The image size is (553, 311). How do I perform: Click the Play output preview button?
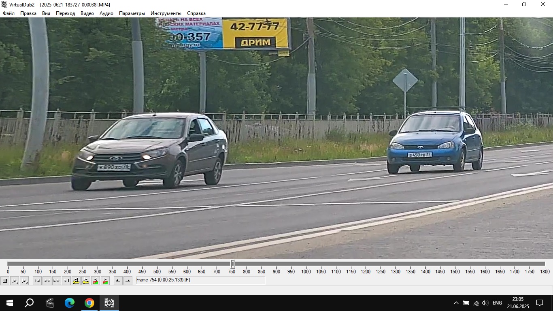click(24, 281)
